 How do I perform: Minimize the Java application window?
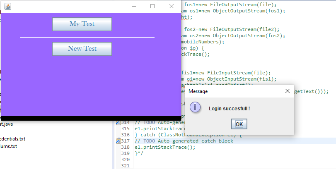tap(134, 7)
